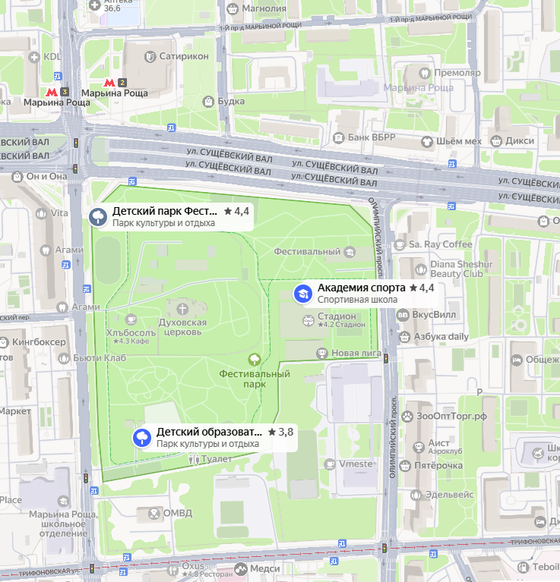
Task: Click the ОМВД police marker icon
Action: [153, 514]
